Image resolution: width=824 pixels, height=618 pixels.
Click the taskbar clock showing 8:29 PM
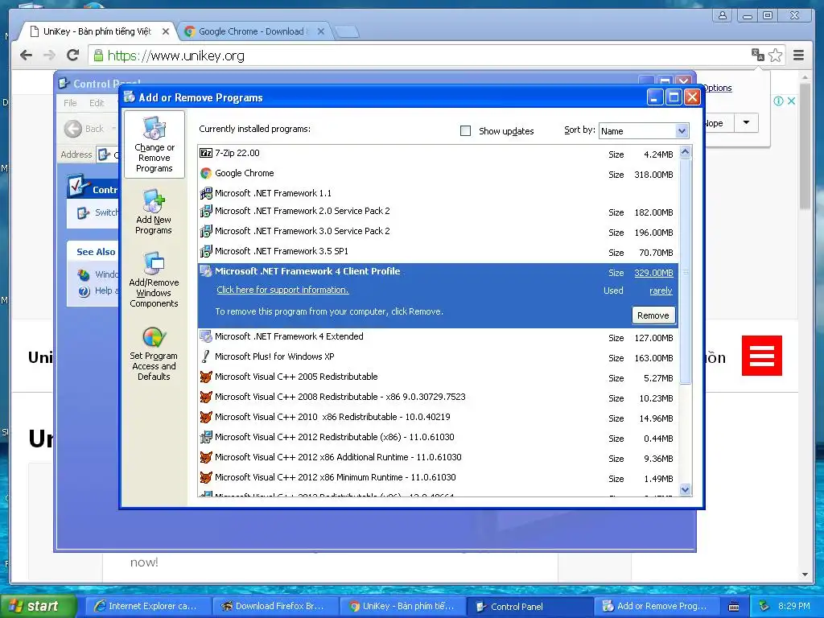point(794,606)
